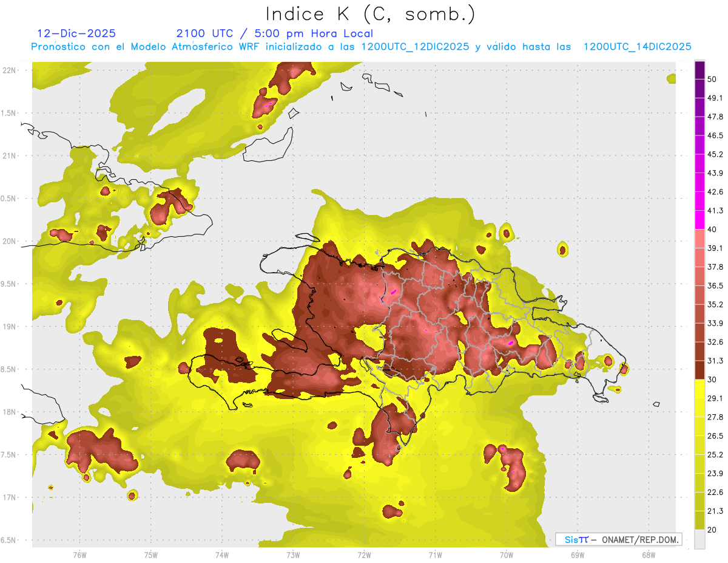Click the "21N" latitude label
The width and height of the screenshot is (728, 563).
coord(9,155)
